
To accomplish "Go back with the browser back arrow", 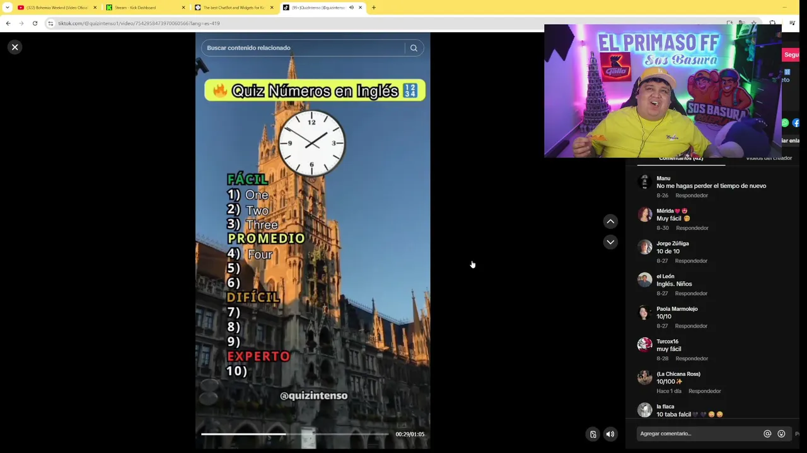I will (8, 23).
